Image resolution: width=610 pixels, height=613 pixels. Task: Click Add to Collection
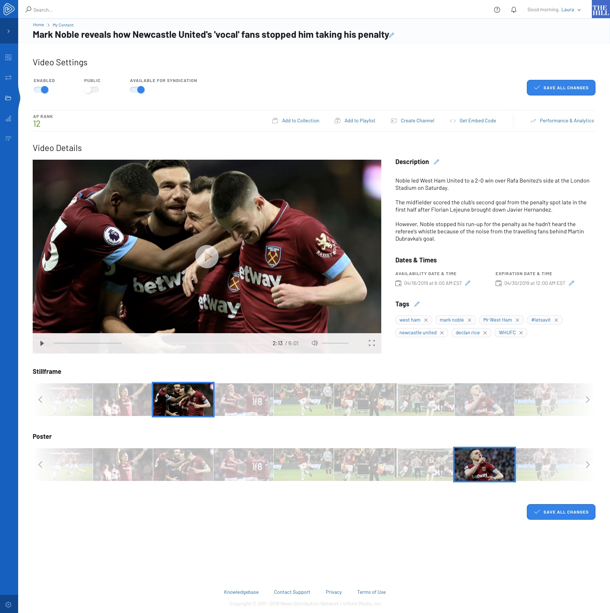[x=296, y=121]
